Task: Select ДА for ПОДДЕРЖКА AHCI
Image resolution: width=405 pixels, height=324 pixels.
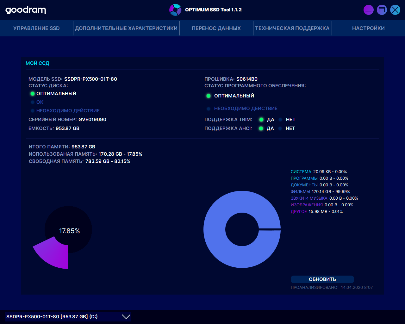Action: click(261, 128)
